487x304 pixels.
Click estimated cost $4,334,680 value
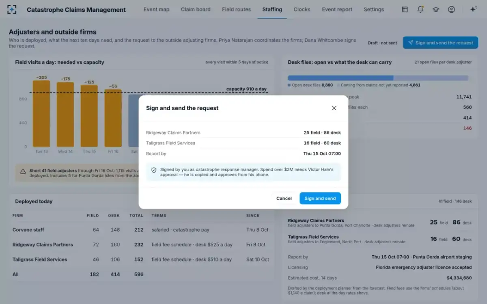click(459, 278)
